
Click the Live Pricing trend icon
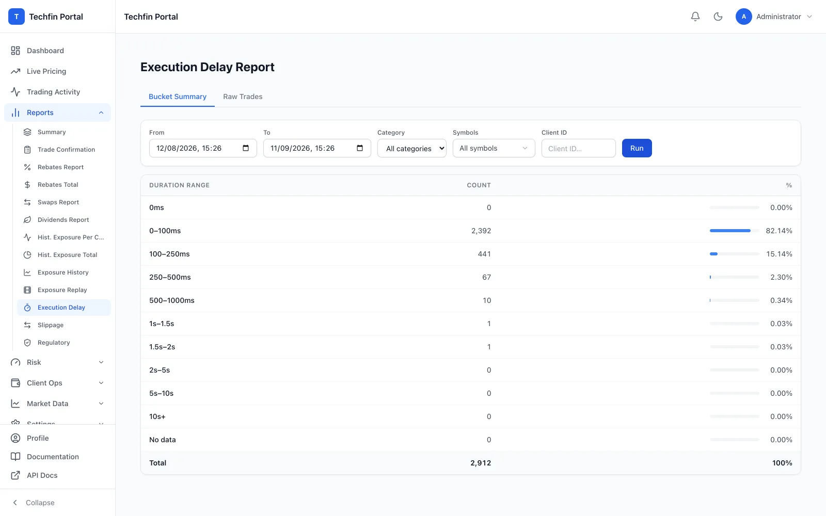tap(15, 71)
